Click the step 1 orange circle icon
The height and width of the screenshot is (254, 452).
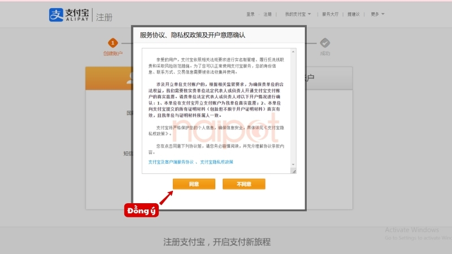coord(113,42)
